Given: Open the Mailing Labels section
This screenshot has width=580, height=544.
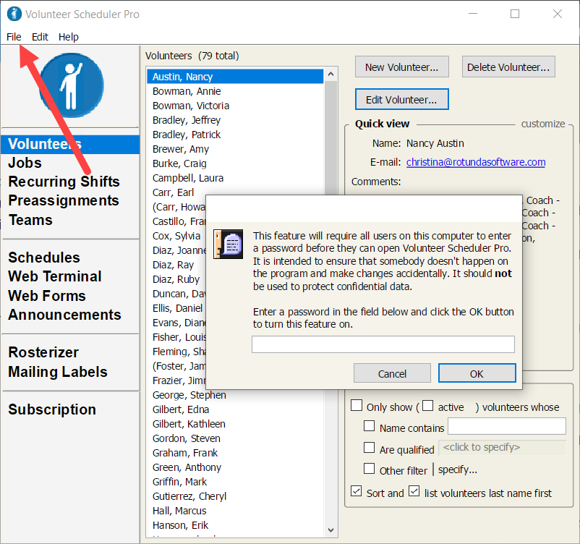Looking at the screenshot, I should tap(58, 372).
